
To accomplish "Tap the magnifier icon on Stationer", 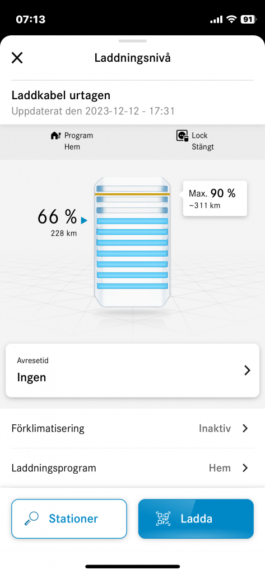I will coord(31,519).
